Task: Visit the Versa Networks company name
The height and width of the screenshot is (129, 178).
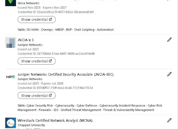Action: pyautogui.click(x=29, y=3)
